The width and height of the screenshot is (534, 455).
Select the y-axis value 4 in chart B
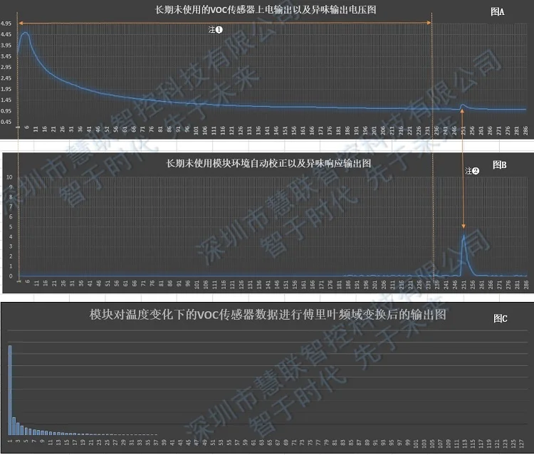11,236
